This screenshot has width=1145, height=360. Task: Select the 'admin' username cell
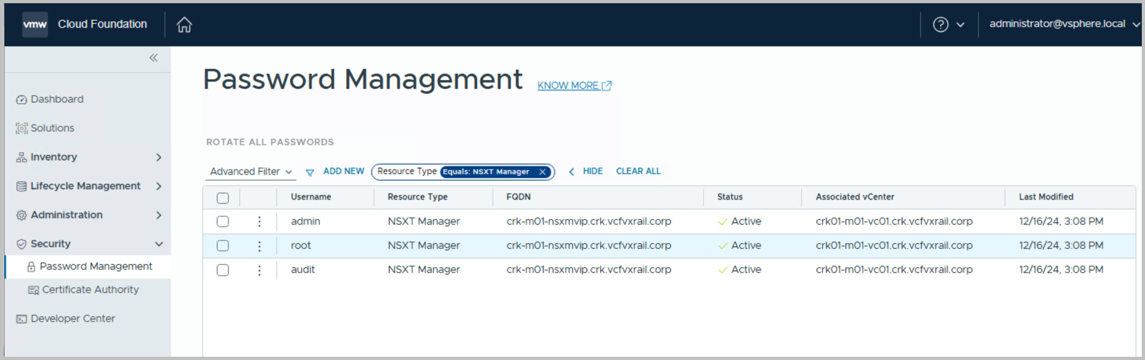point(305,222)
